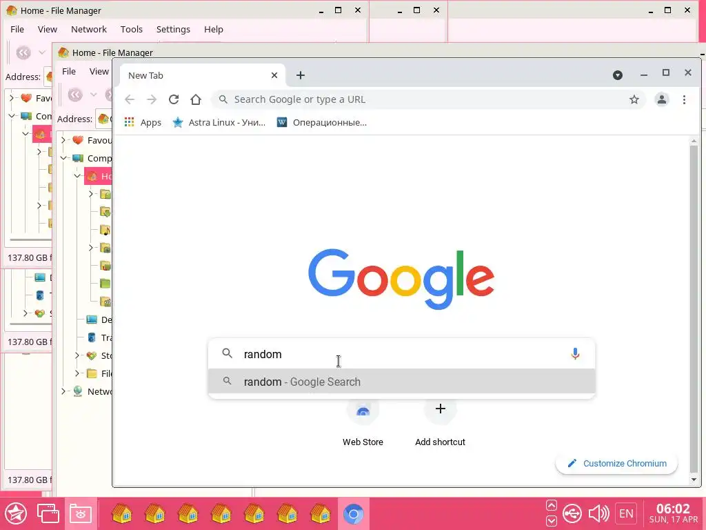
Task: Go forward in Chromium
Action: 152,99
